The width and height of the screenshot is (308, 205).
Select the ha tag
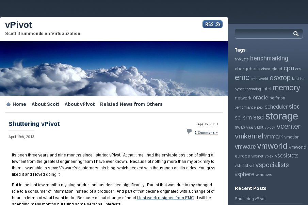click(x=302, y=79)
